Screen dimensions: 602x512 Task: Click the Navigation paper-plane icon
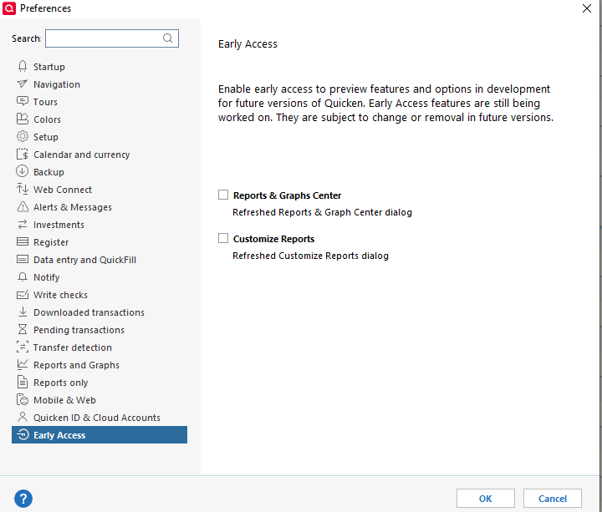tap(23, 84)
